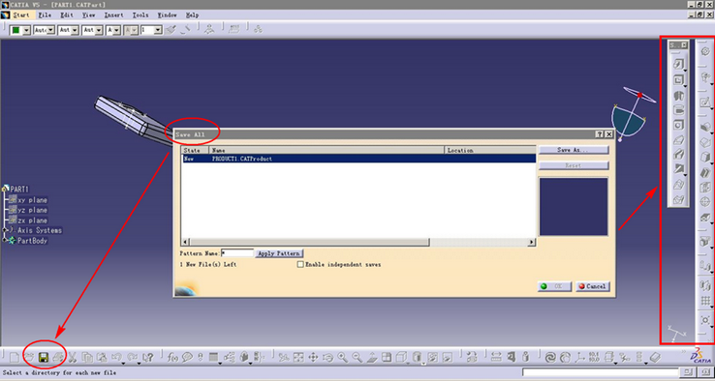Open the Undo history dropdown arrow
This screenshot has height=381, width=715.
pyautogui.click(x=124, y=363)
